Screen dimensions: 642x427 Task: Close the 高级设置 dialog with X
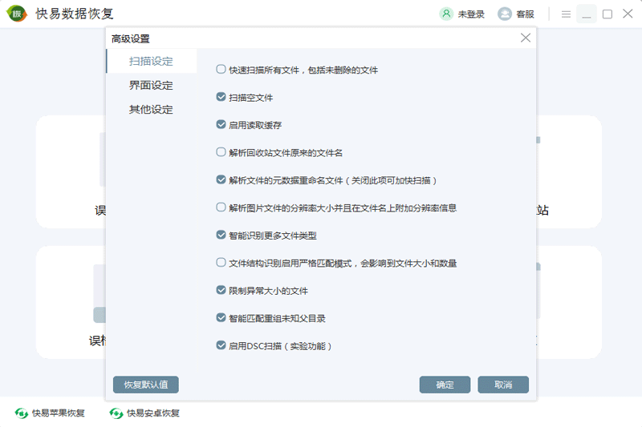tap(526, 38)
